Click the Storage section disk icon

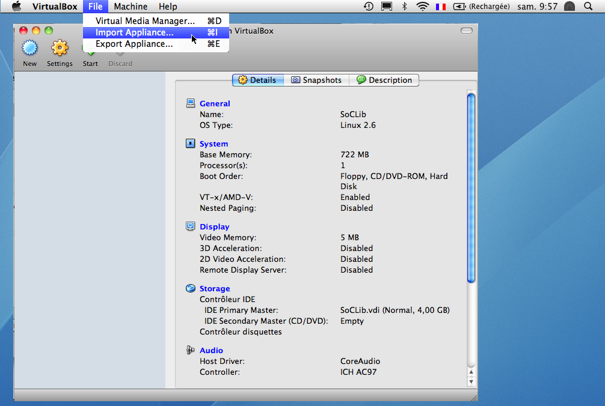191,288
